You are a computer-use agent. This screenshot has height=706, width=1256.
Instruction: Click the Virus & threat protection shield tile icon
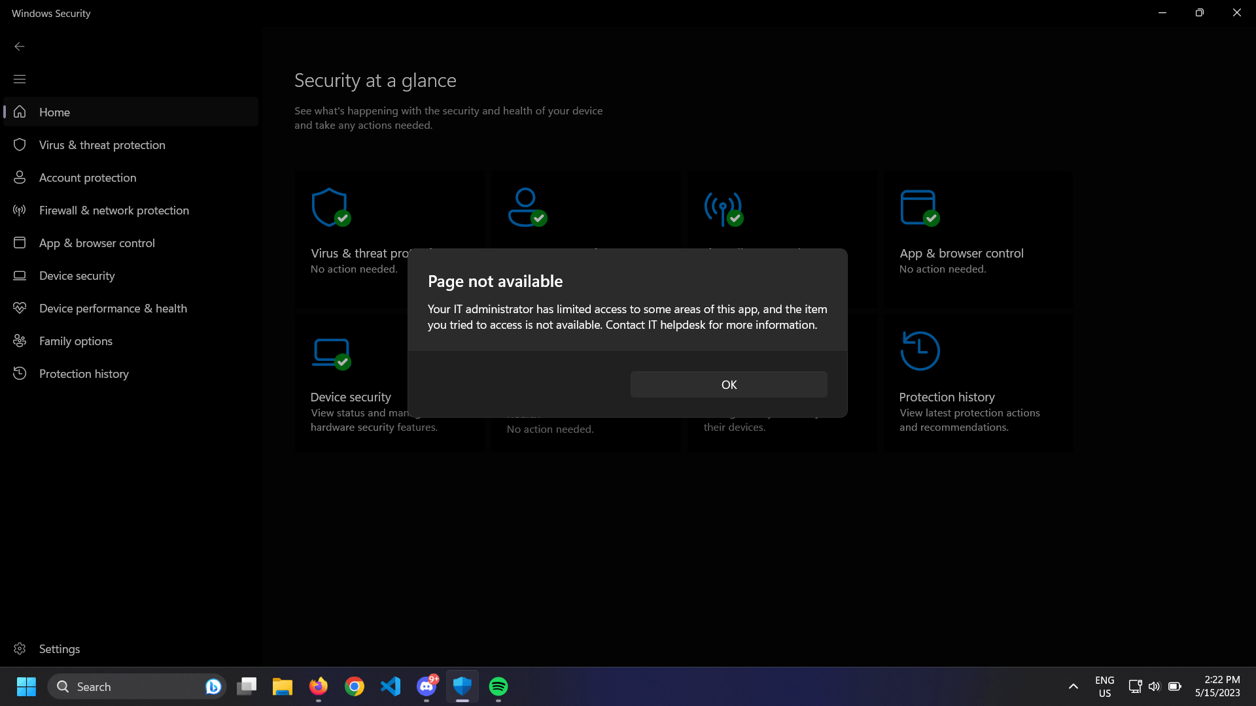(330, 207)
